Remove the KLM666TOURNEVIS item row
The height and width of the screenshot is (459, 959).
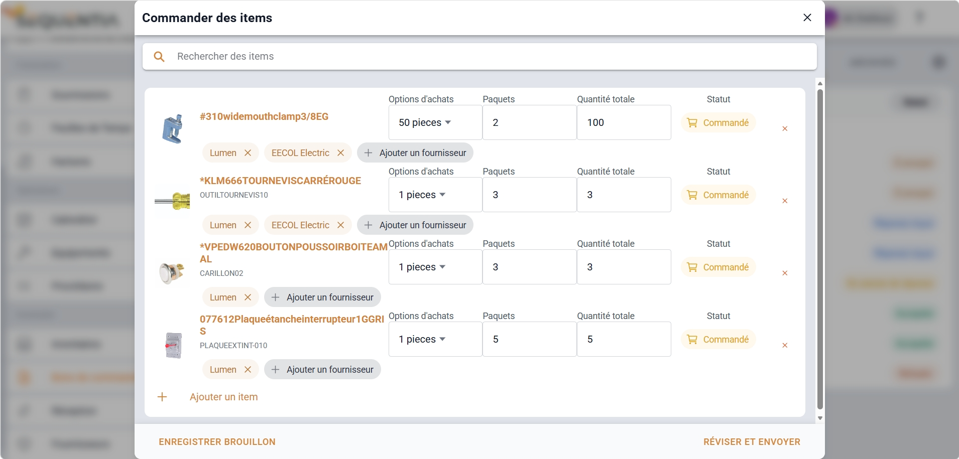(x=785, y=201)
